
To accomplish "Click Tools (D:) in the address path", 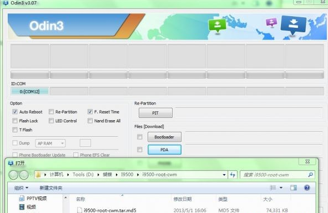I will (x=83, y=175).
